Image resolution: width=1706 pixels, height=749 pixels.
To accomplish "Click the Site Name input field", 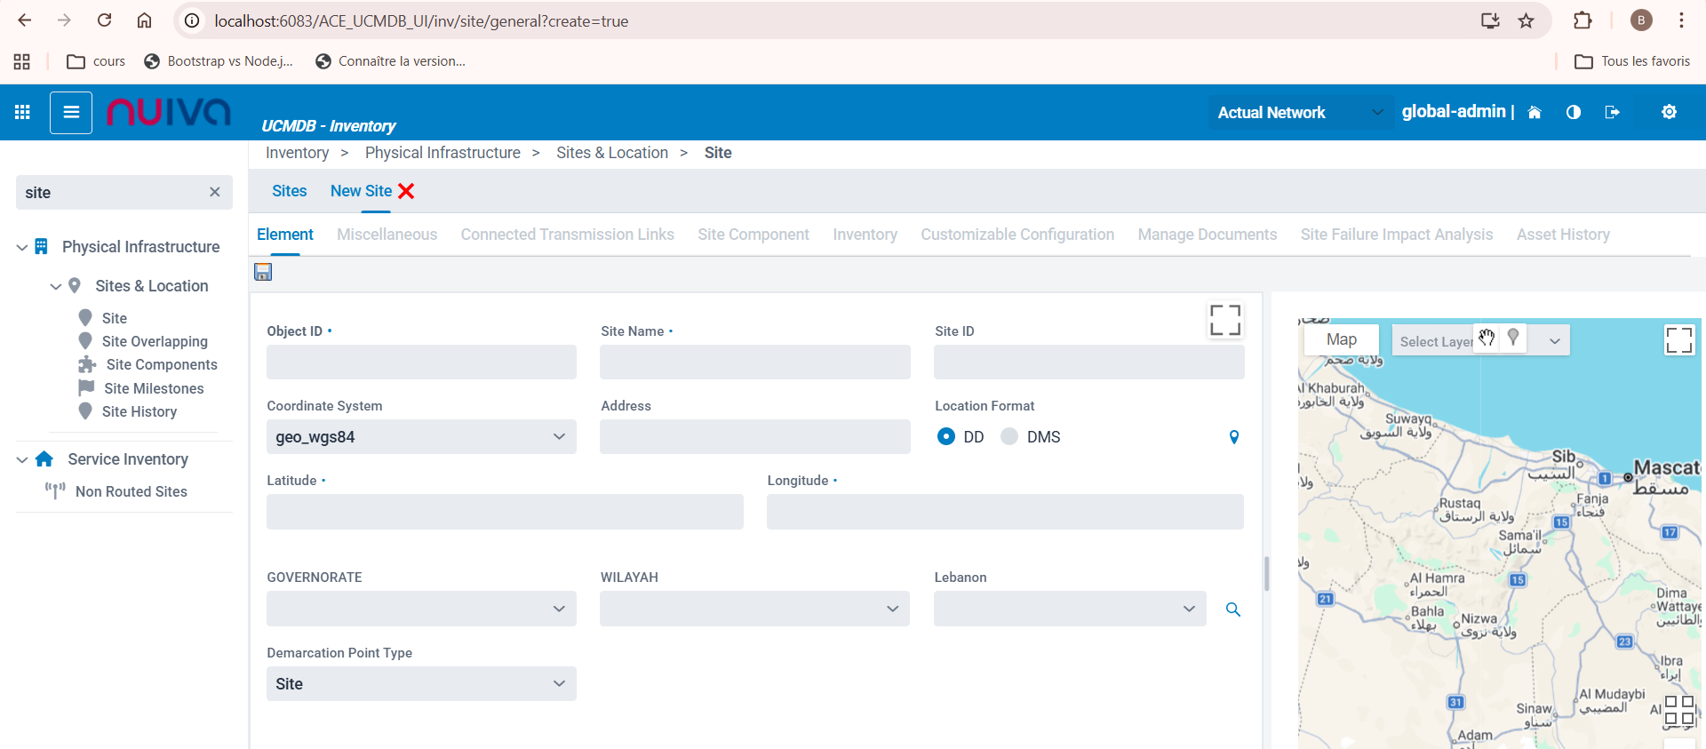I will pyautogui.click(x=754, y=363).
